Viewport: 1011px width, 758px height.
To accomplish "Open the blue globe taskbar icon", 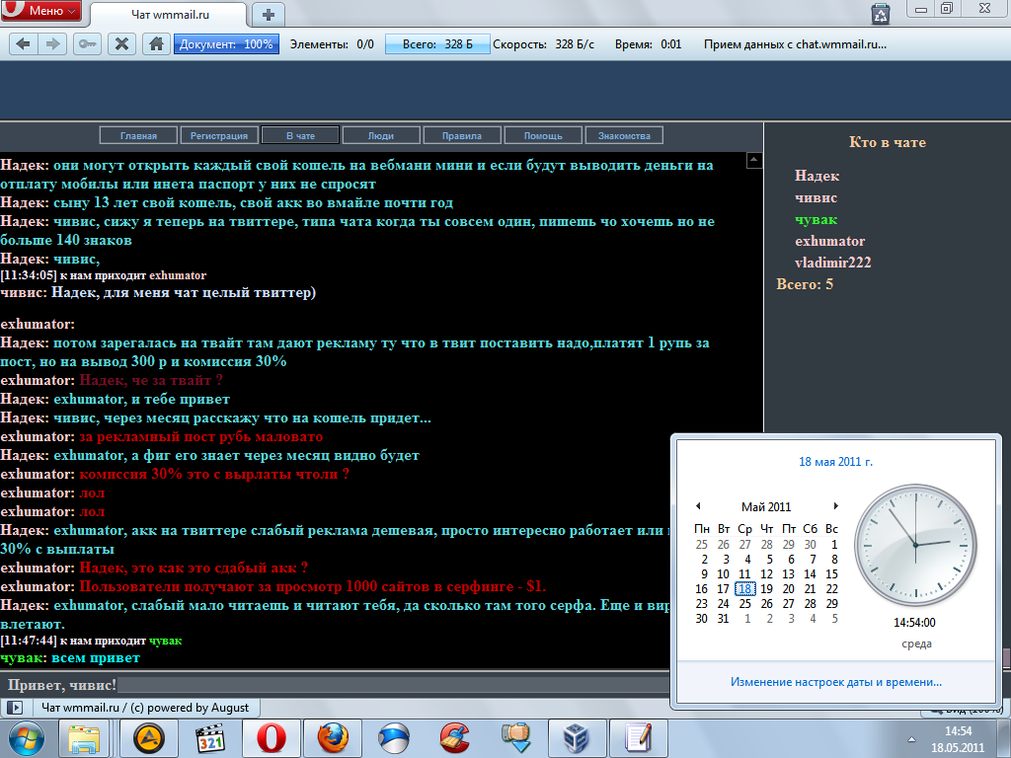I will pos(394,738).
